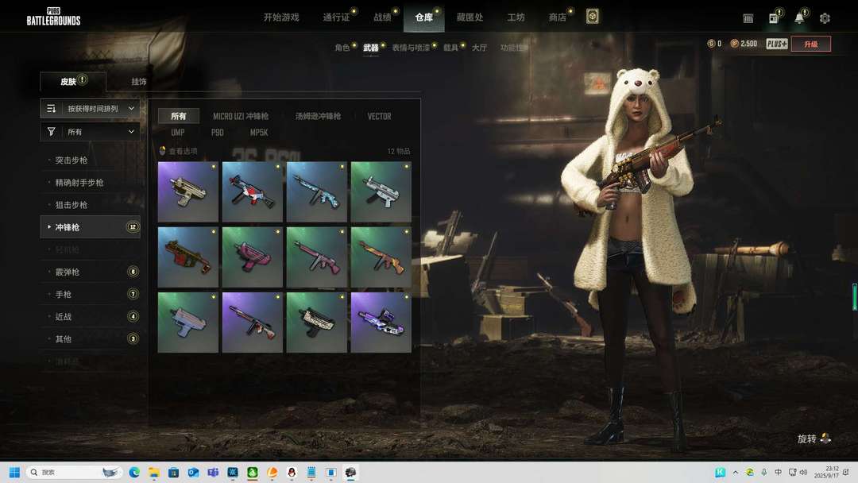Click the rotate icon beside 旋转
This screenshot has height=483, width=858.
[x=825, y=439]
